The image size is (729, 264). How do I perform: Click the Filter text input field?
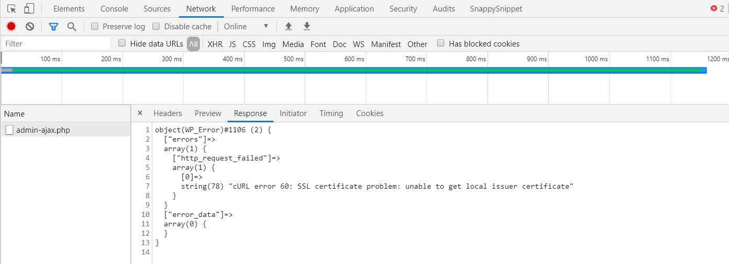(56, 43)
